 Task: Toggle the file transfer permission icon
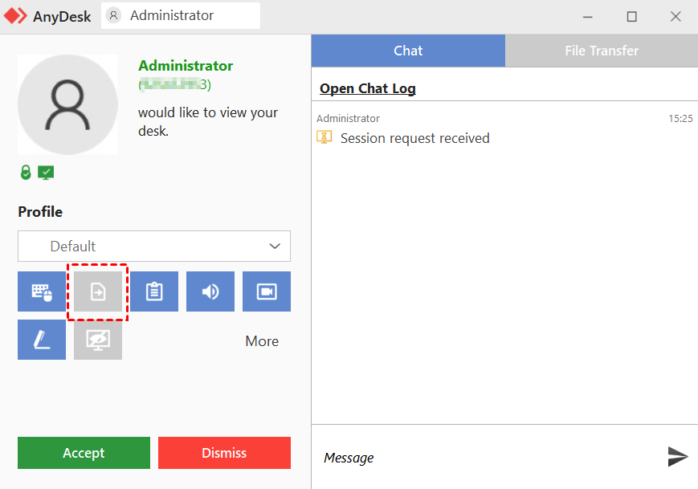tap(98, 291)
